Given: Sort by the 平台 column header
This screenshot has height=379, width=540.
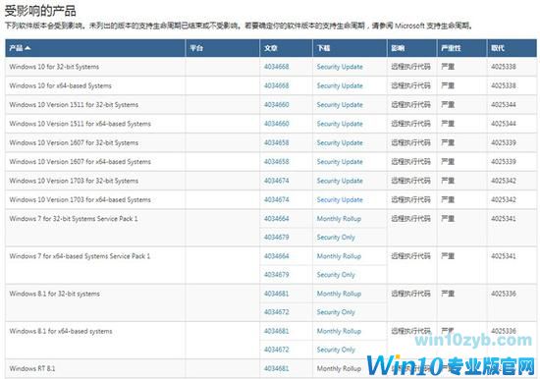Looking at the screenshot, I should 196,48.
